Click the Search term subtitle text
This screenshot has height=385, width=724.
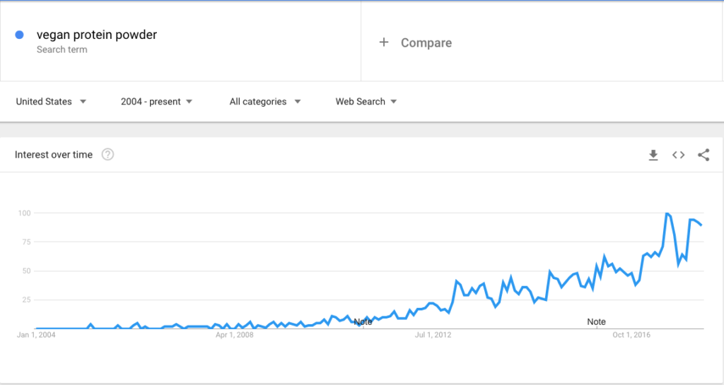pos(62,49)
